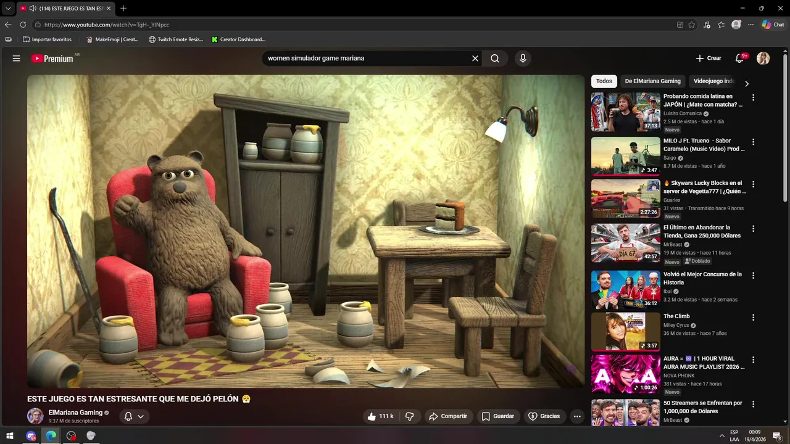Image resolution: width=790 pixels, height=444 pixels.
Task: Open the YouTube account avatar menu
Action: pos(763,59)
